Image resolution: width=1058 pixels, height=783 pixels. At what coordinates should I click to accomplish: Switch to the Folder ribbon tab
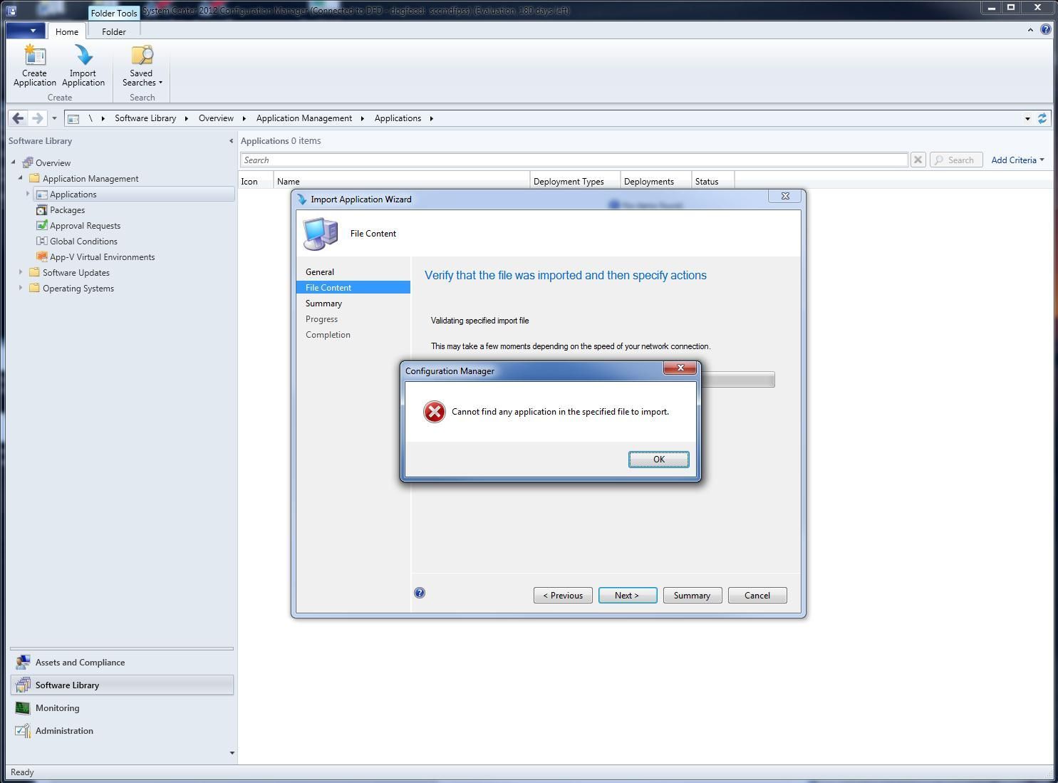click(113, 31)
